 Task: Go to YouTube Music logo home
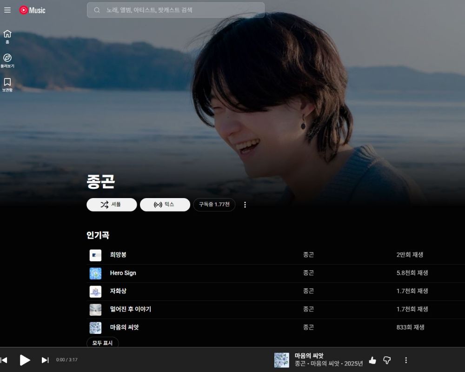pos(33,10)
